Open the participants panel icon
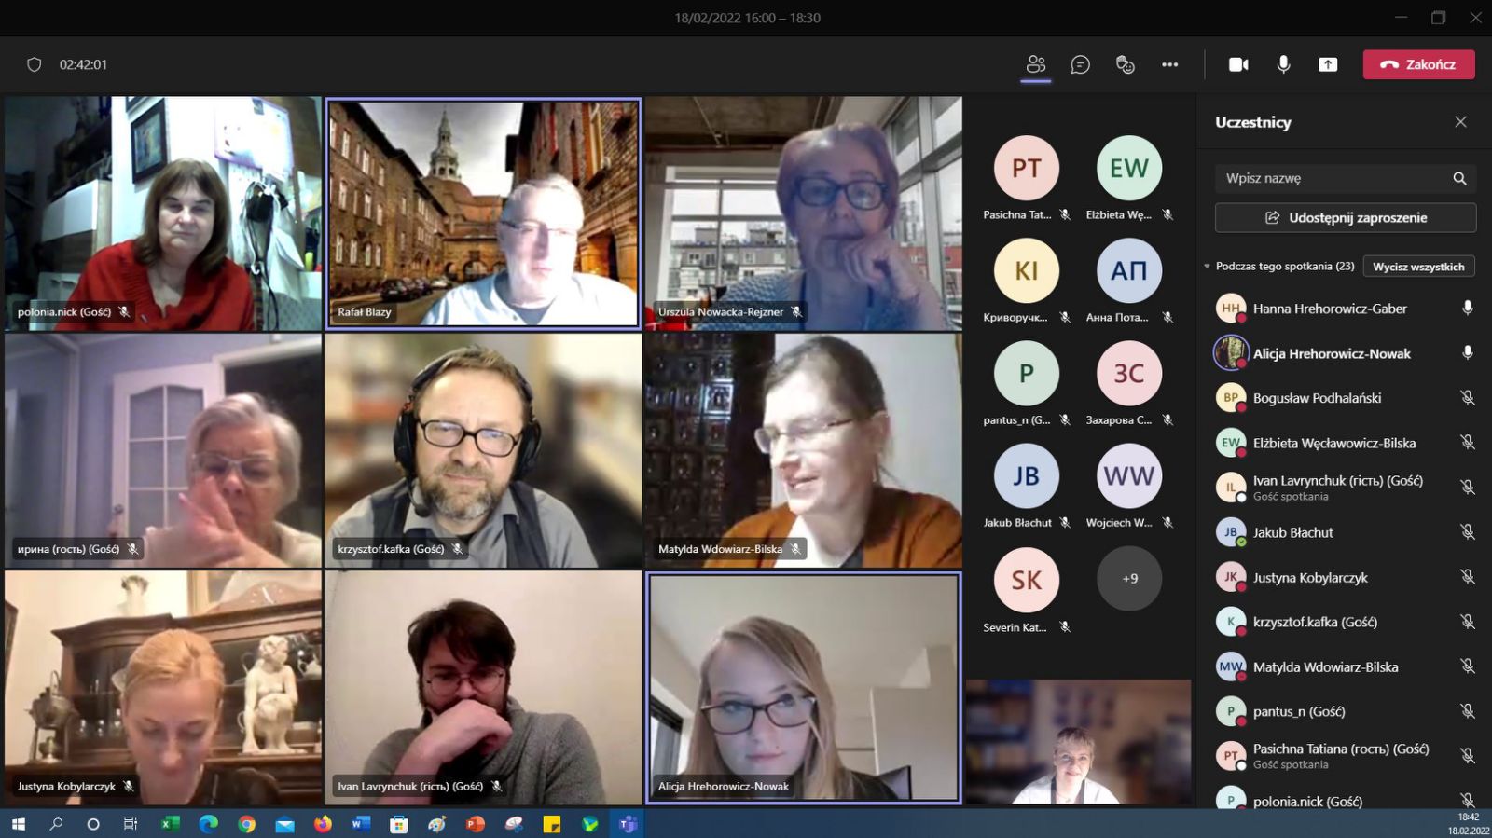The width and height of the screenshot is (1492, 838). (x=1035, y=64)
